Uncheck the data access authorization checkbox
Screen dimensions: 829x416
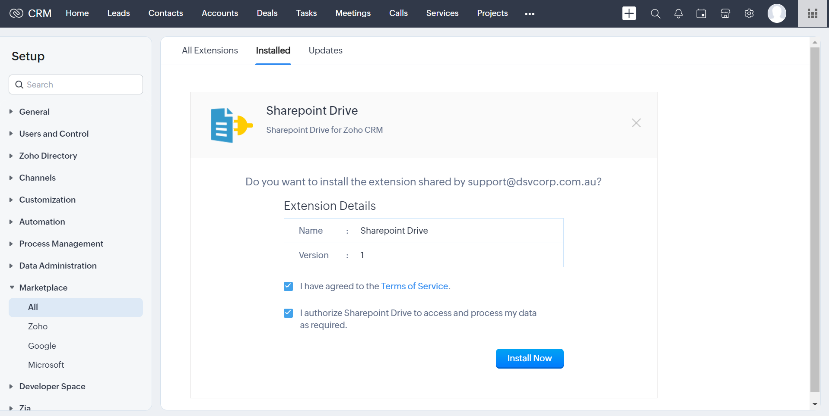(289, 313)
